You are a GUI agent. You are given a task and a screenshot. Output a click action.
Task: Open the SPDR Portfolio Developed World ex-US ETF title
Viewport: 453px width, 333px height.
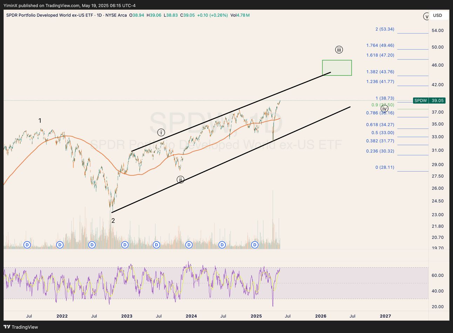click(50, 15)
